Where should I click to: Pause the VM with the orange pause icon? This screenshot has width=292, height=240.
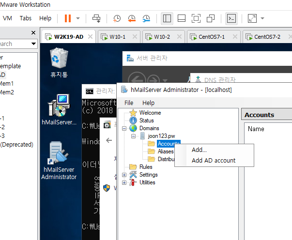tap(68, 18)
